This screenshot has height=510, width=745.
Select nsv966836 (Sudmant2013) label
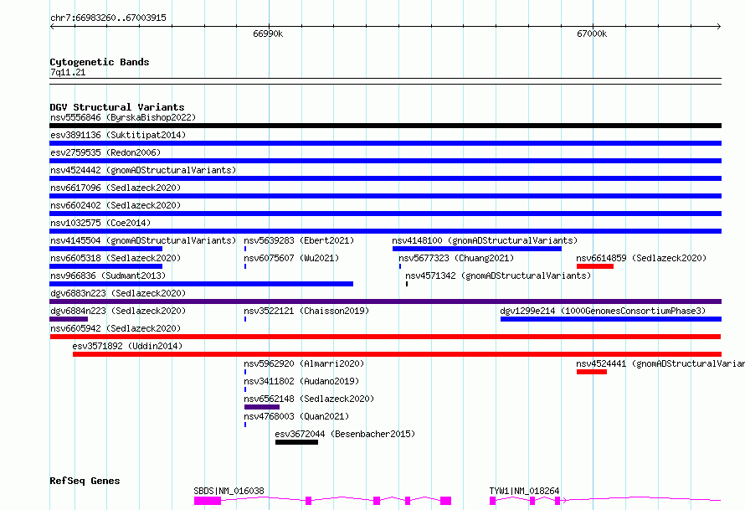[108, 276]
